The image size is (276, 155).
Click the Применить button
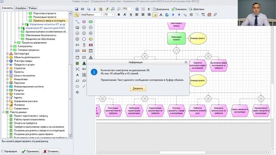tap(31, 151)
